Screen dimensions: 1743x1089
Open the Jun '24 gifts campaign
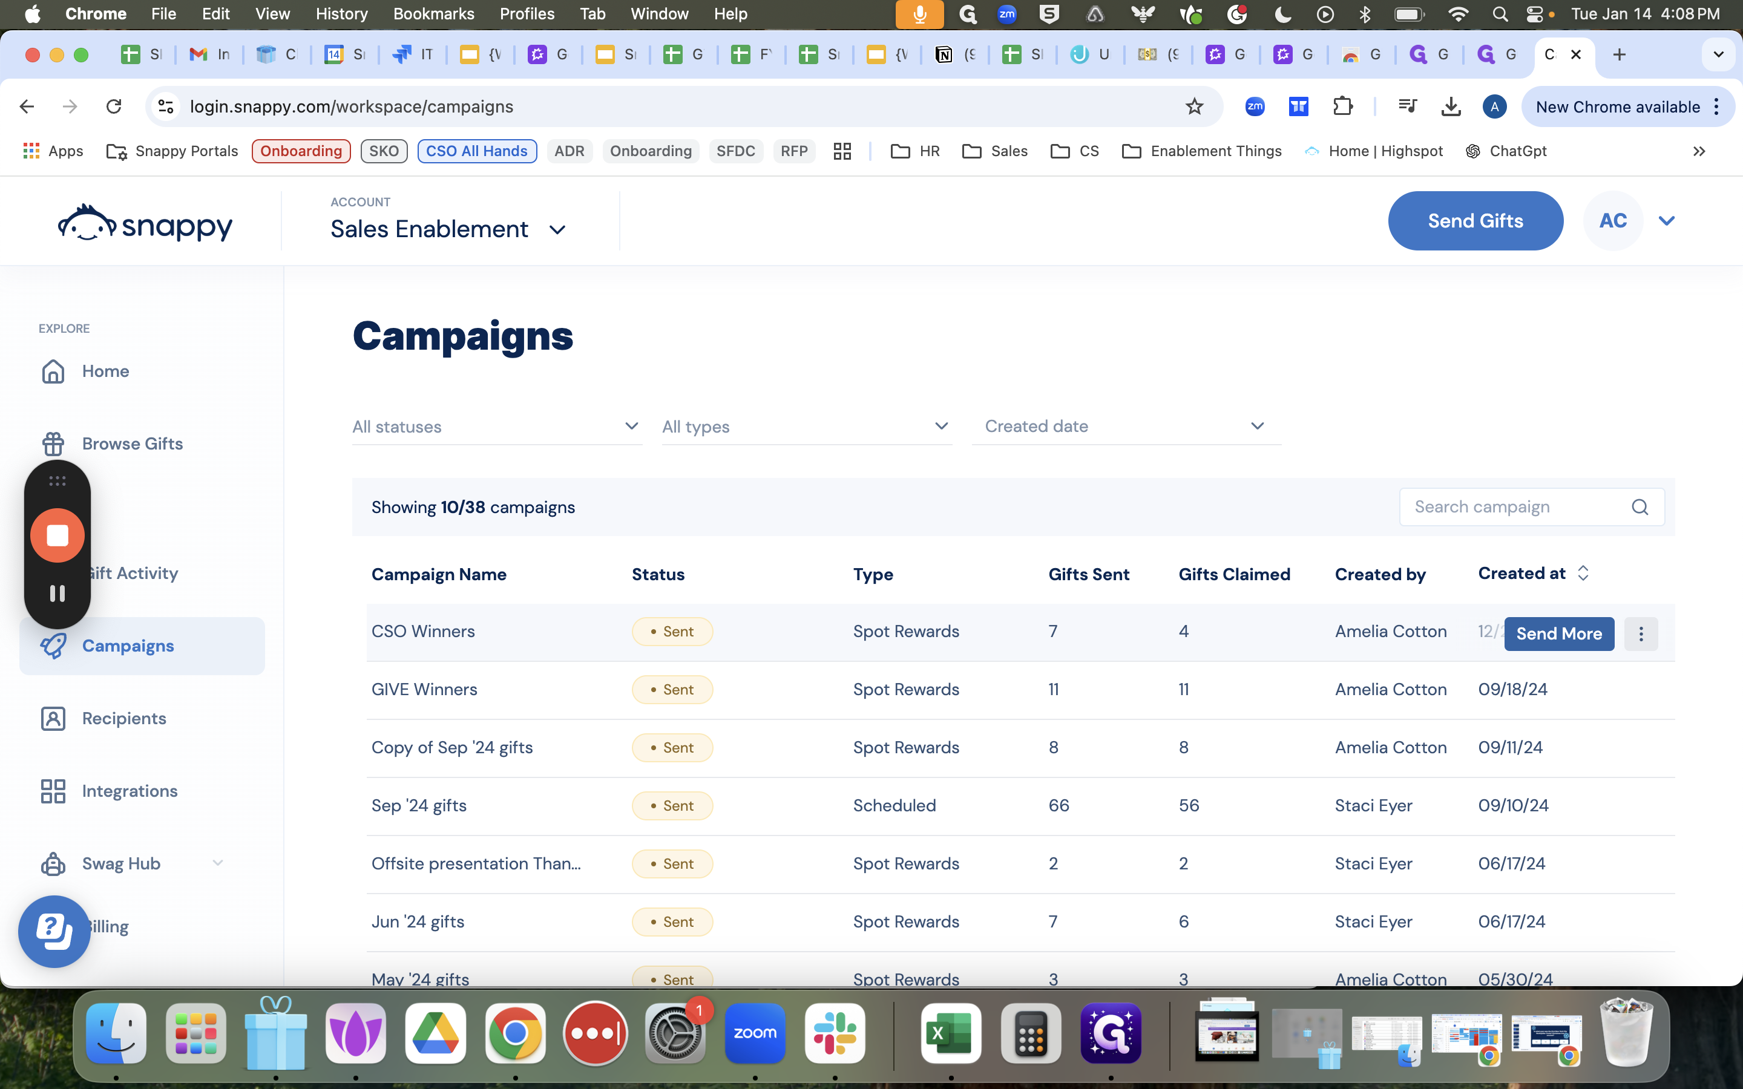coord(418,921)
